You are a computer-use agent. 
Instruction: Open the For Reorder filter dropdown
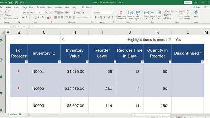(26, 62)
